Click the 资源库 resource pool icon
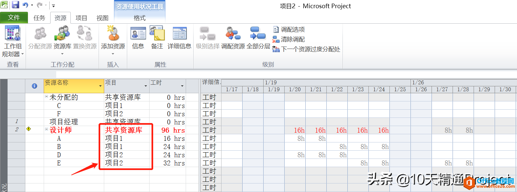 [x=62, y=34]
